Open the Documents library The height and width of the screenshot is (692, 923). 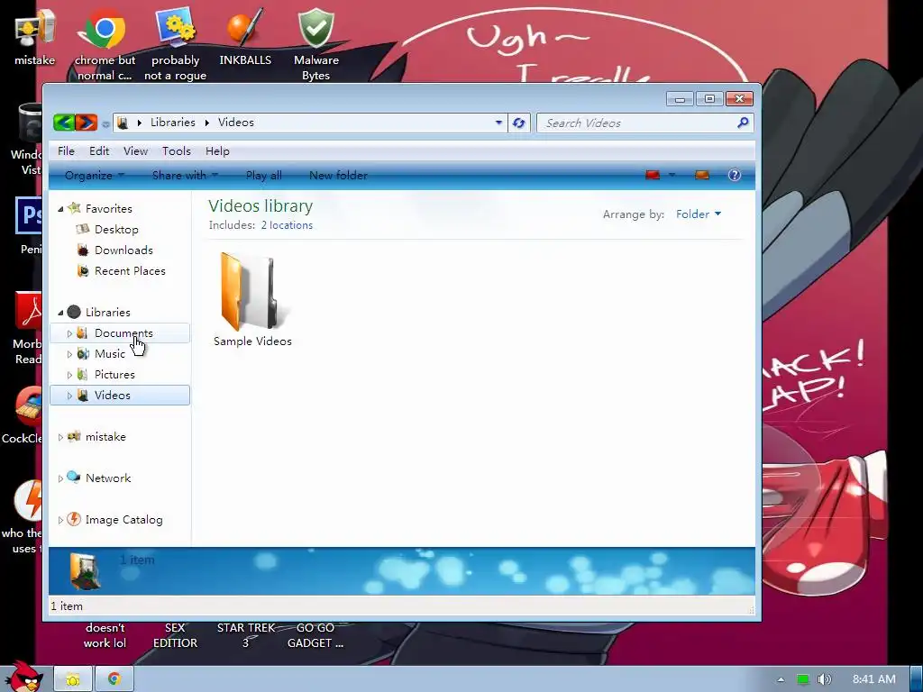(x=123, y=333)
